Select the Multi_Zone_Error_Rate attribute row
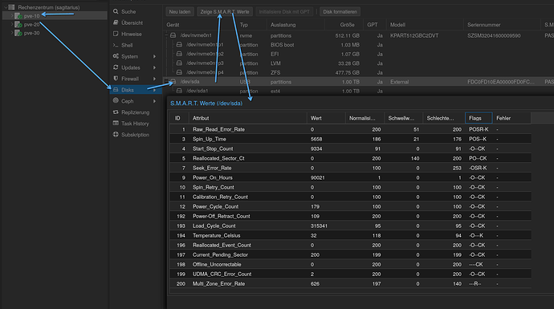 [350, 283]
